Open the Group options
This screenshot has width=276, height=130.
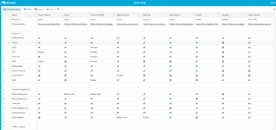(39, 9)
